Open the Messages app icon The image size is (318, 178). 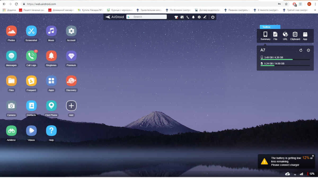(11, 56)
